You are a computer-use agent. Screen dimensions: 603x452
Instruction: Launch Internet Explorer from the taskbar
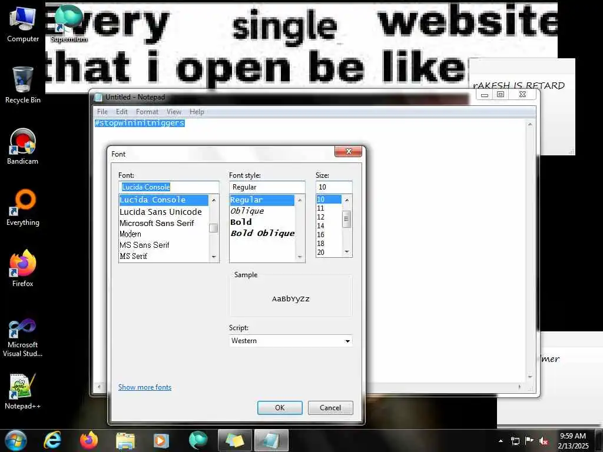point(52,440)
